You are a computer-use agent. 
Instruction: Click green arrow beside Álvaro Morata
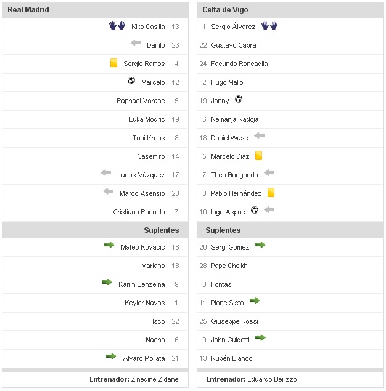(x=111, y=356)
